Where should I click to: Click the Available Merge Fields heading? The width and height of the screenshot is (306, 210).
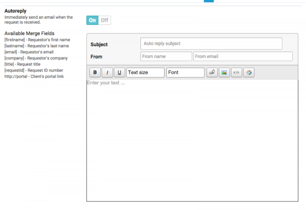coord(30,34)
